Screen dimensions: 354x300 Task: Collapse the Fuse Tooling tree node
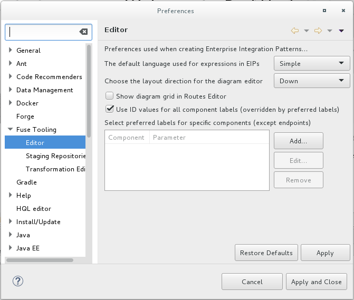point(11,130)
